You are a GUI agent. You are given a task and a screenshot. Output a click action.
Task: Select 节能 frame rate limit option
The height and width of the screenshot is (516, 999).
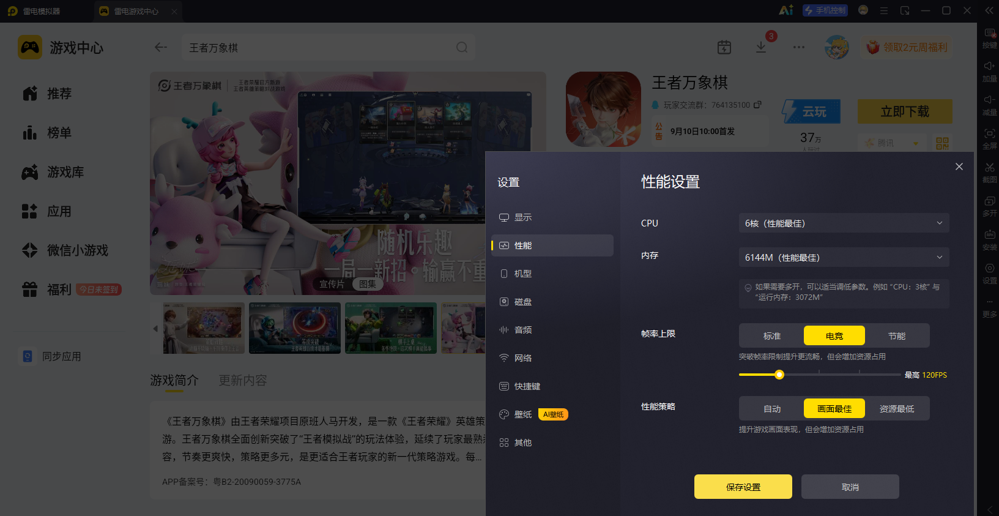click(x=897, y=336)
